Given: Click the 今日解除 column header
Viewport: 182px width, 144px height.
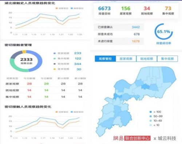Looking at the screenshot, I should [46, 78].
